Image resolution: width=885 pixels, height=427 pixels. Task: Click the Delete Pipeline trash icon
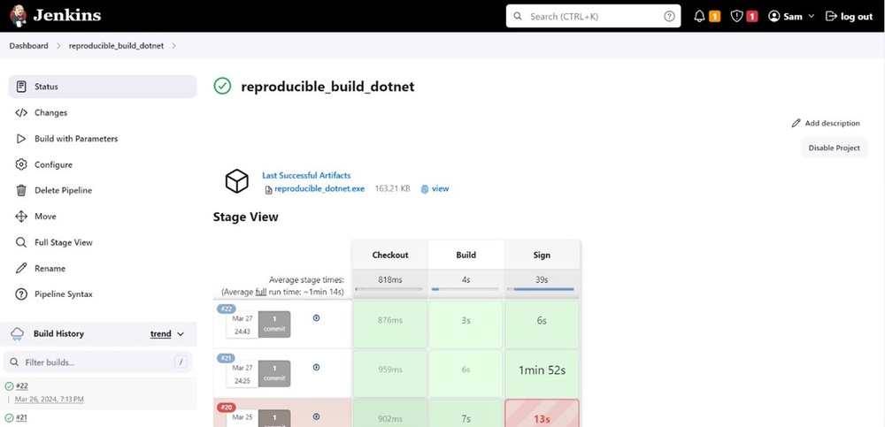pyautogui.click(x=21, y=190)
